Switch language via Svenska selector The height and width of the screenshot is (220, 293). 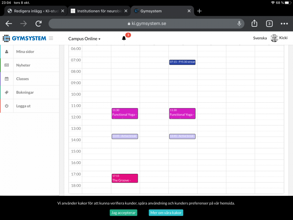(x=260, y=38)
